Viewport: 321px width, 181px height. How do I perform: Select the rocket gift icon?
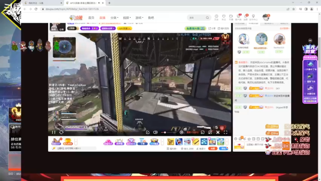[x=179, y=142]
